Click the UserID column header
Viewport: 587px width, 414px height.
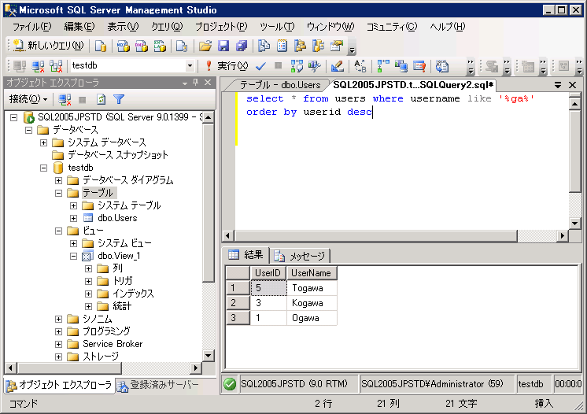coord(268,273)
